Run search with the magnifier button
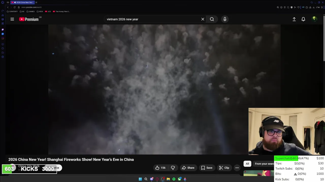The width and height of the screenshot is (325, 182). click(x=212, y=19)
